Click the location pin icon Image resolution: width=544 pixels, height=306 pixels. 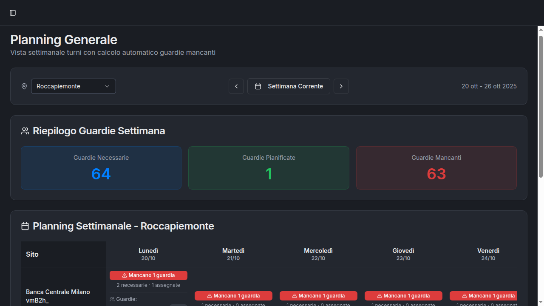click(24, 86)
